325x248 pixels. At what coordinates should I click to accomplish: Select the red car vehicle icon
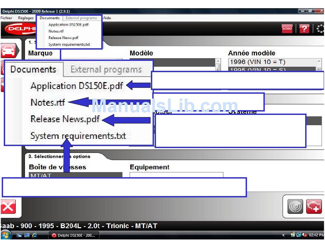point(8,50)
